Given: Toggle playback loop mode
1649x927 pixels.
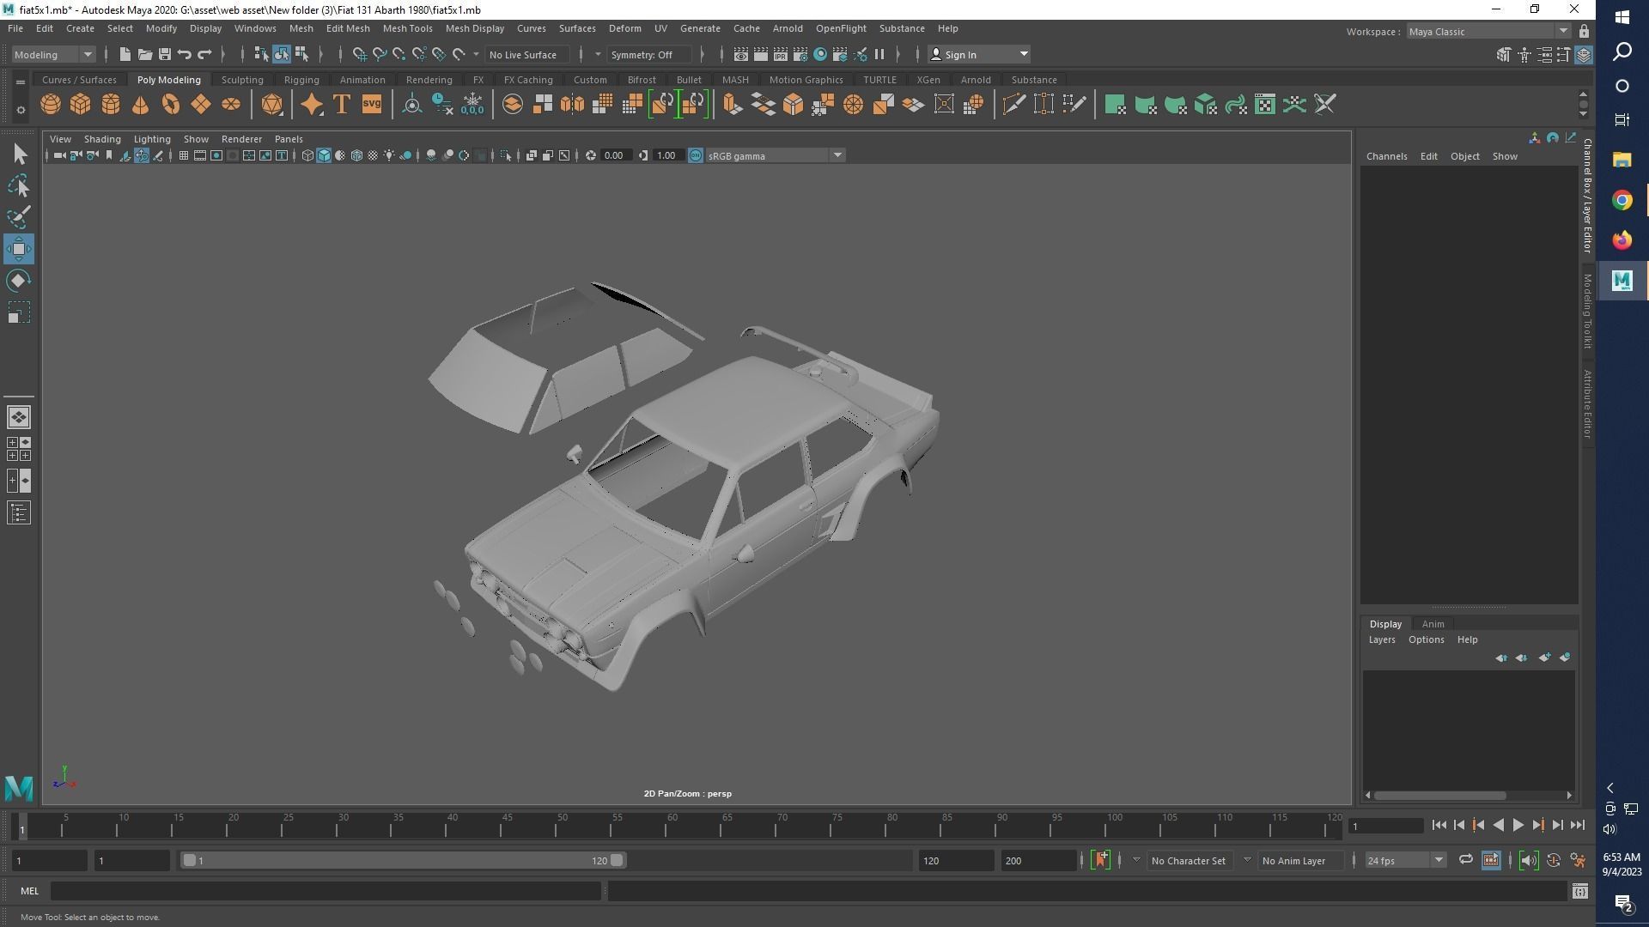Looking at the screenshot, I should [1465, 860].
